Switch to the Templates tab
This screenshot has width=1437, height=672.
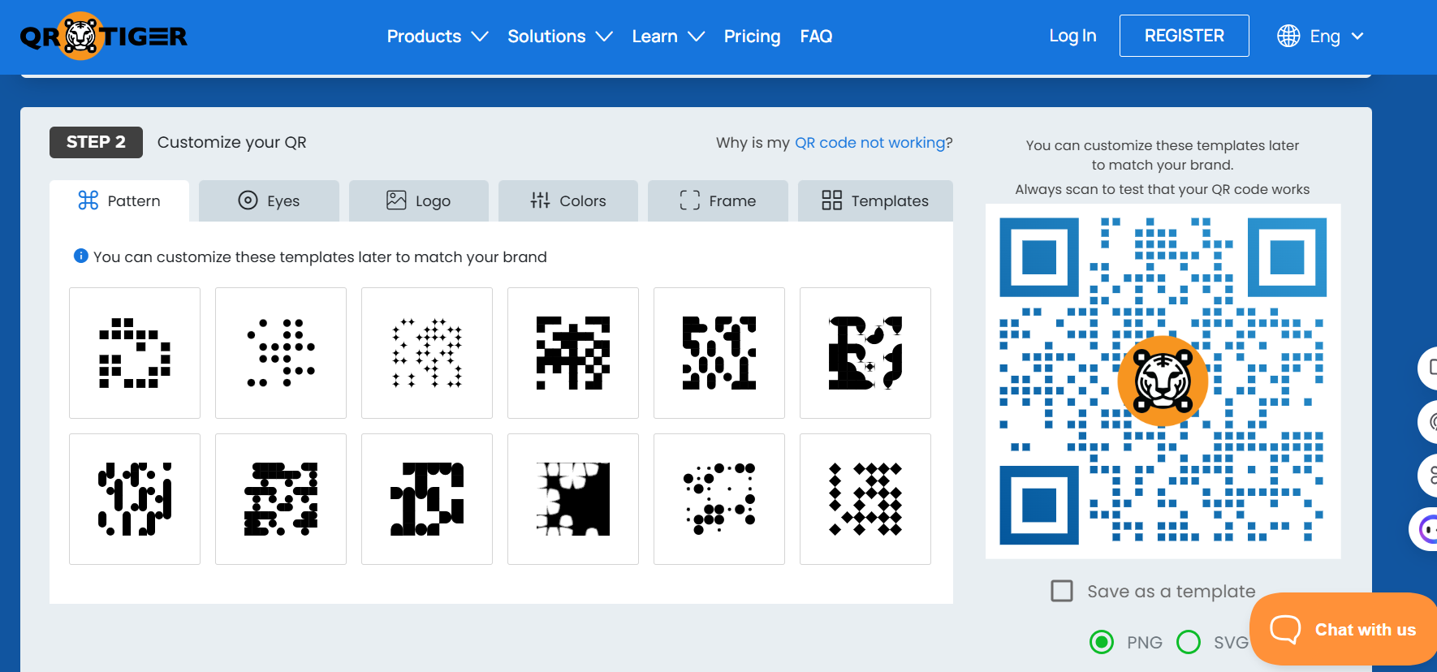tap(875, 200)
